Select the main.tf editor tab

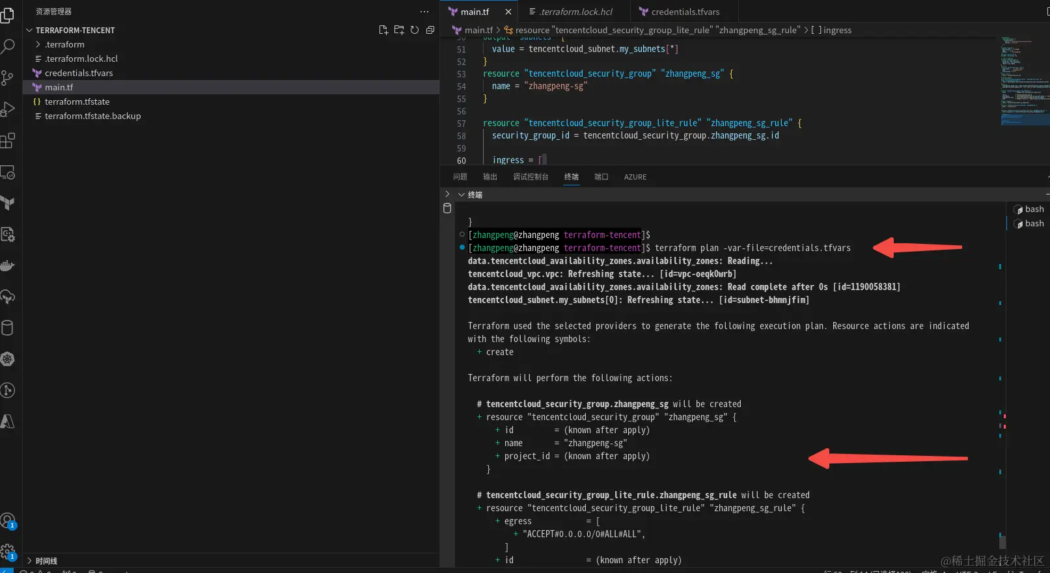pyautogui.click(x=475, y=12)
